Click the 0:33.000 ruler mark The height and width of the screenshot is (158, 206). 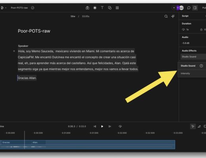178,133
